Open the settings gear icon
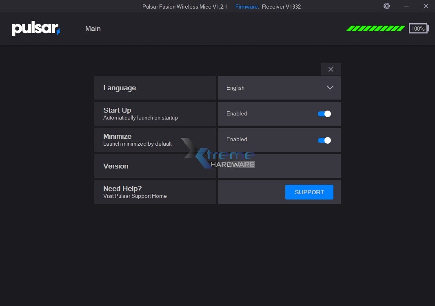Screen dimensions: 435x306 click(x=386, y=6)
